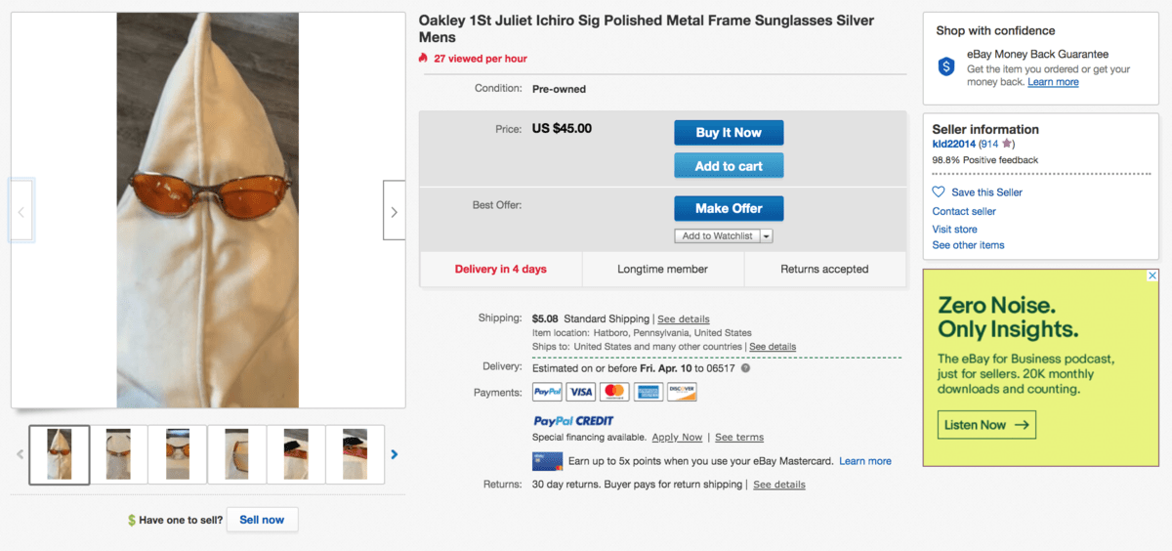The width and height of the screenshot is (1172, 551).
Task: Open the Visit store link
Action: [954, 229]
